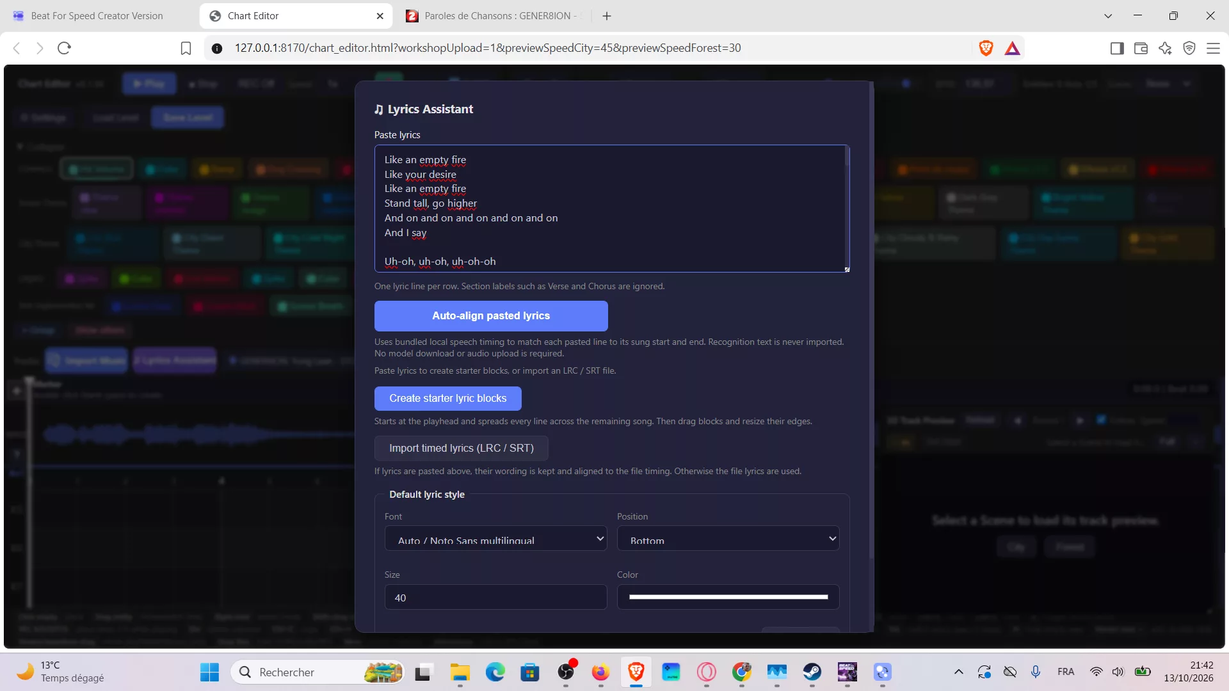
Task: Open the Brave Wallet icon
Action: coord(1141,48)
